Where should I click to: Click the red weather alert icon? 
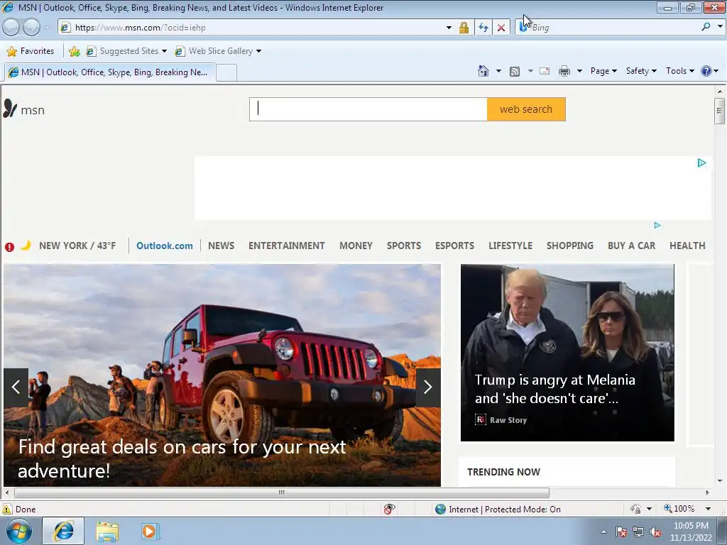coord(10,247)
